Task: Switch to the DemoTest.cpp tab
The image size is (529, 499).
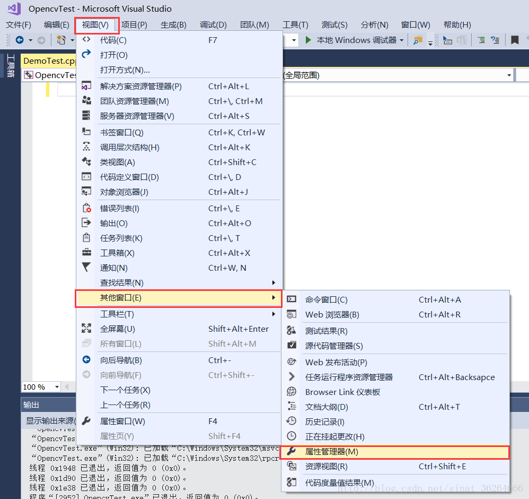Action: tap(49, 61)
